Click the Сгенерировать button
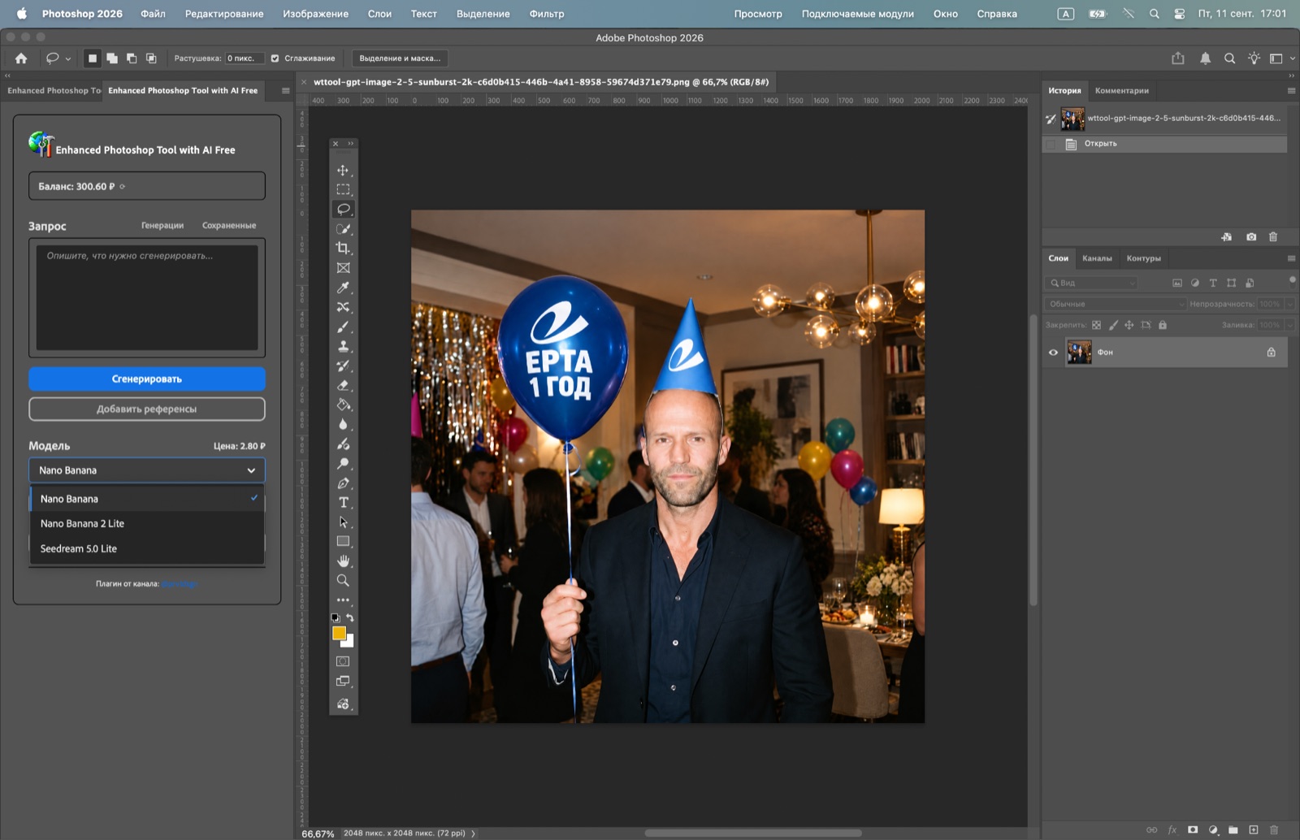Screen dimensions: 1300x840 147,379
